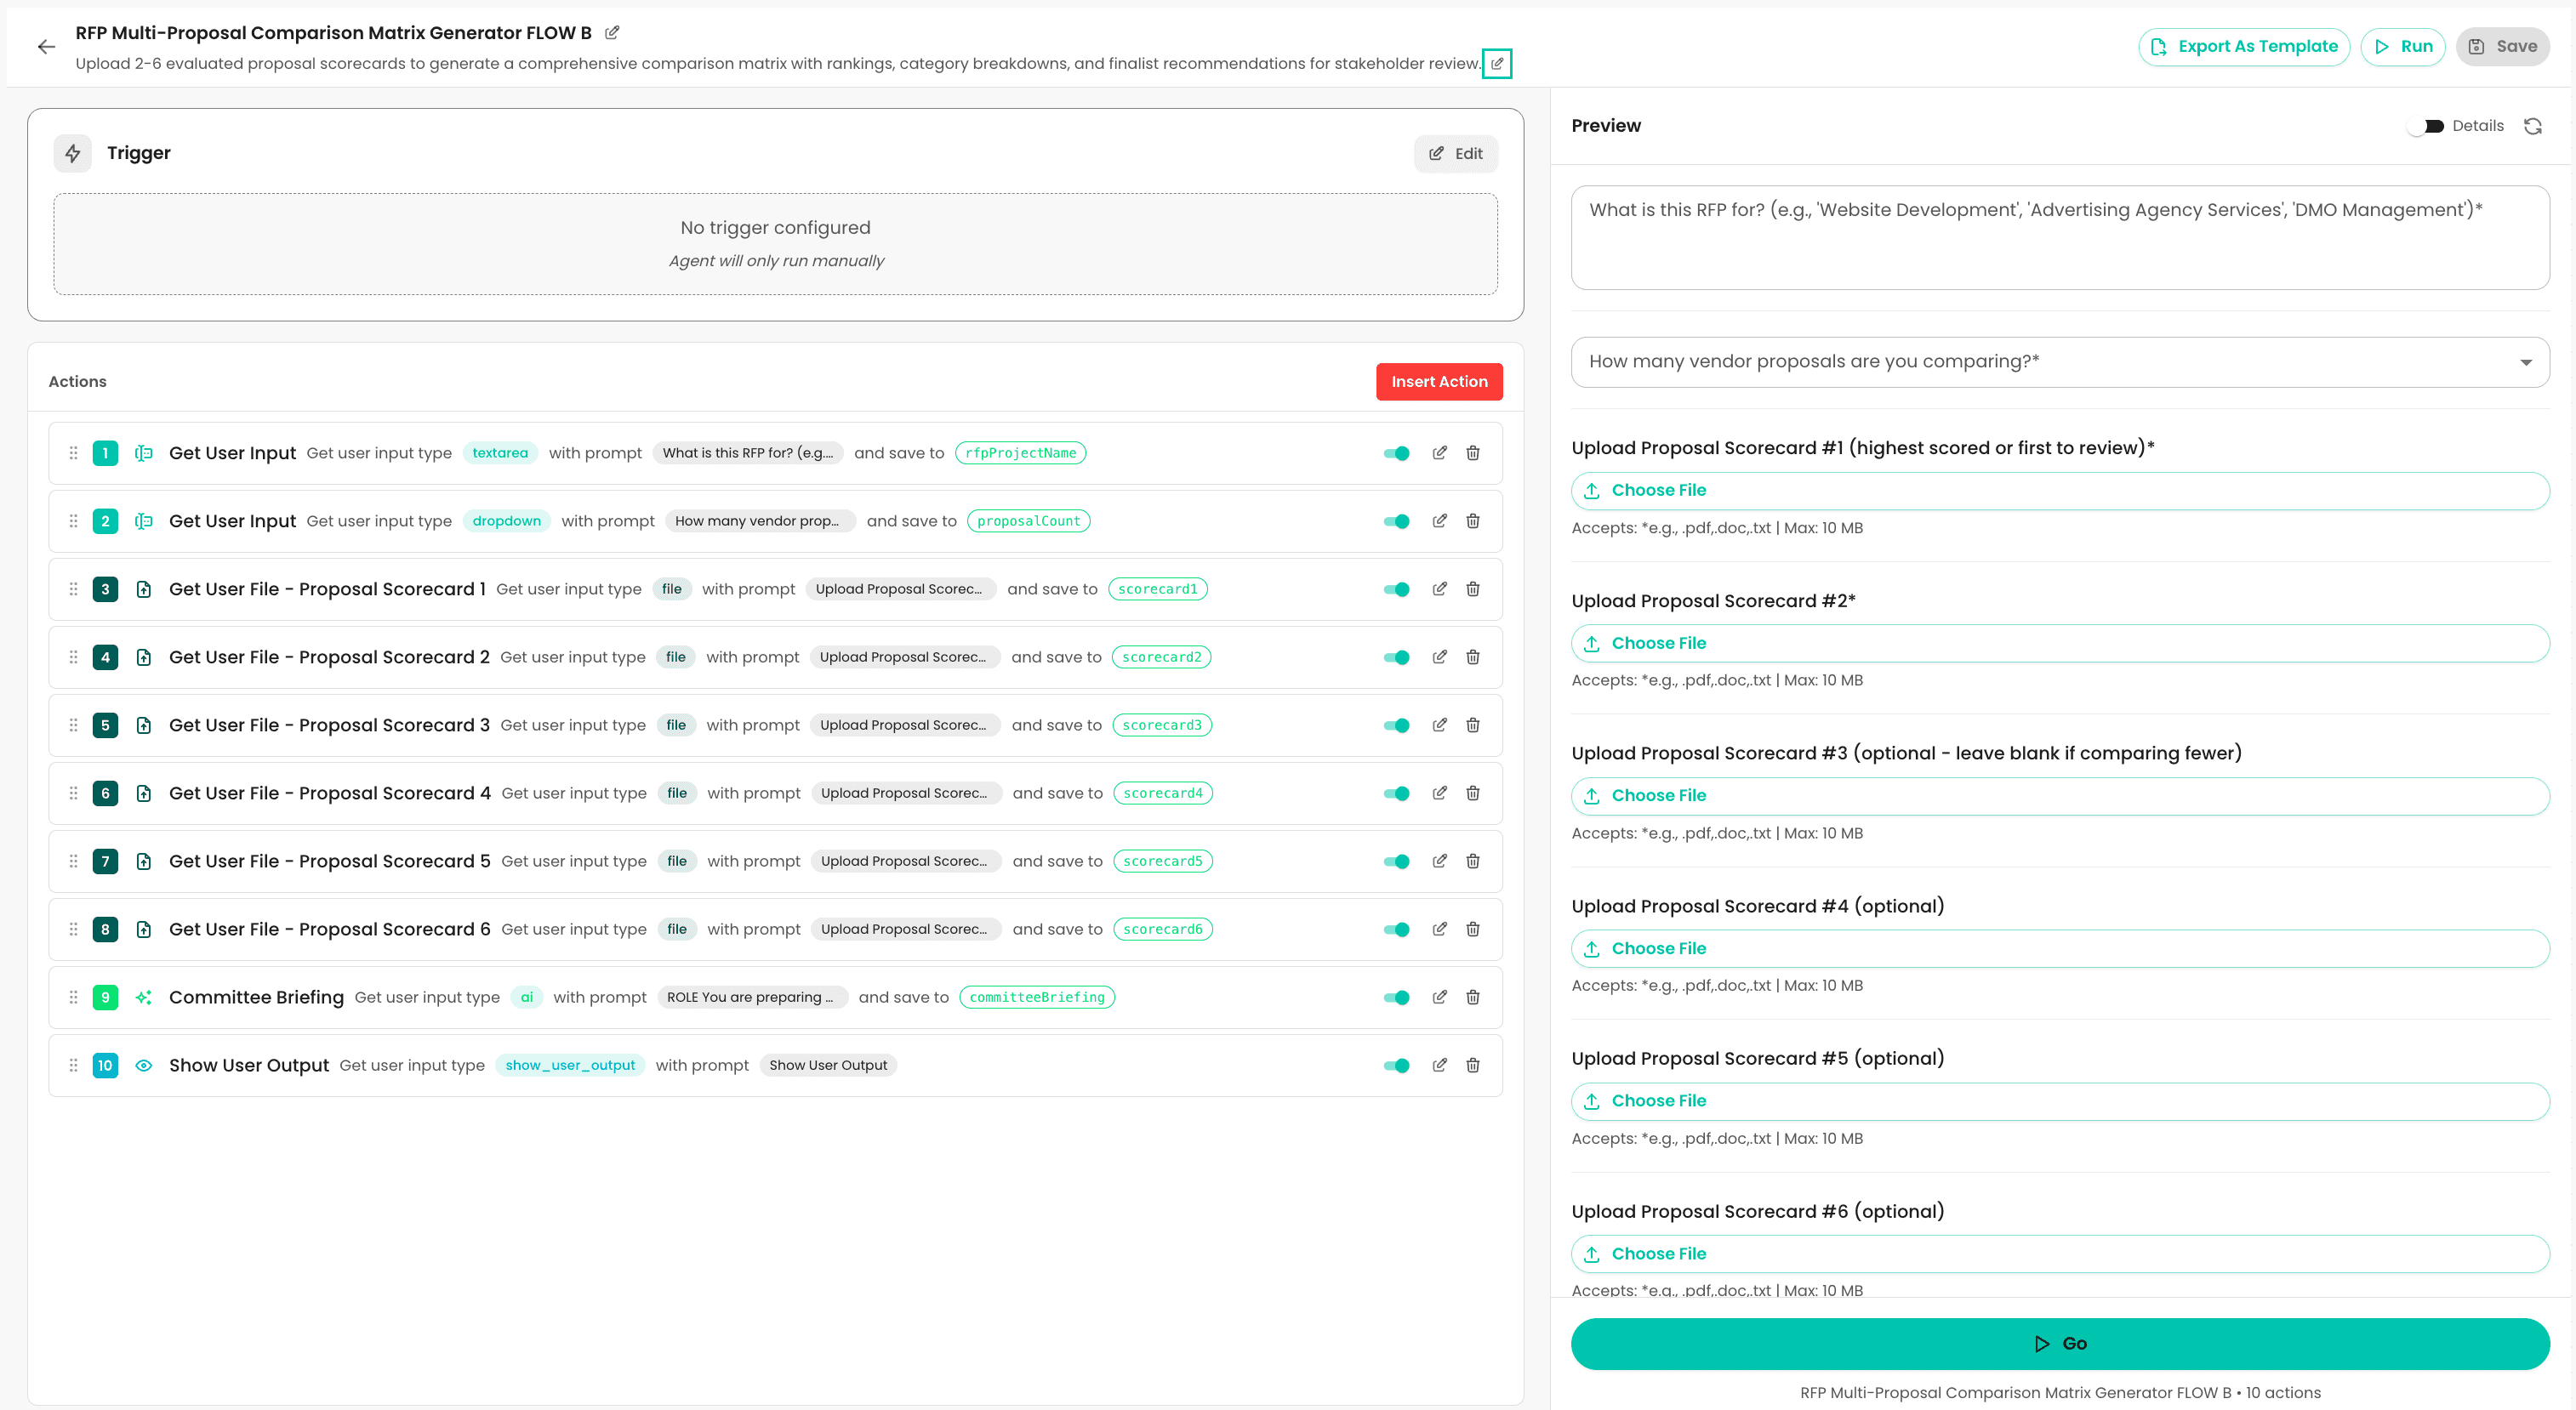
Task: Toggle the Details switch in Preview
Action: pyautogui.click(x=2426, y=126)
